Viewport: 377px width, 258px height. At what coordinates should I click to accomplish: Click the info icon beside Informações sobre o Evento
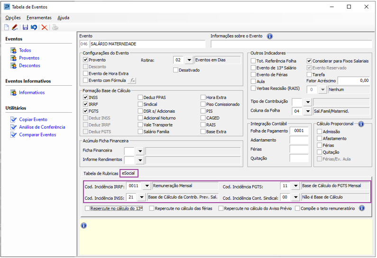270,36
